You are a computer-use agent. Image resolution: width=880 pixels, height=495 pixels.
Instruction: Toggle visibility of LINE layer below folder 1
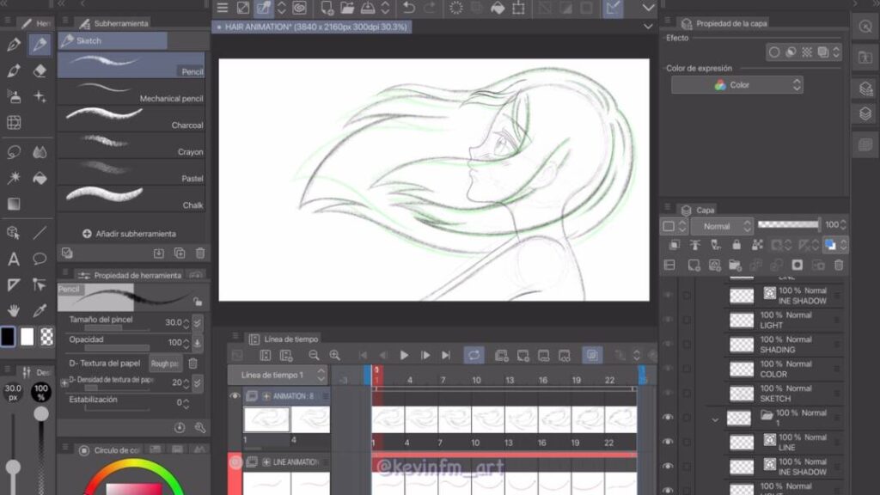(x=667, y=442)
